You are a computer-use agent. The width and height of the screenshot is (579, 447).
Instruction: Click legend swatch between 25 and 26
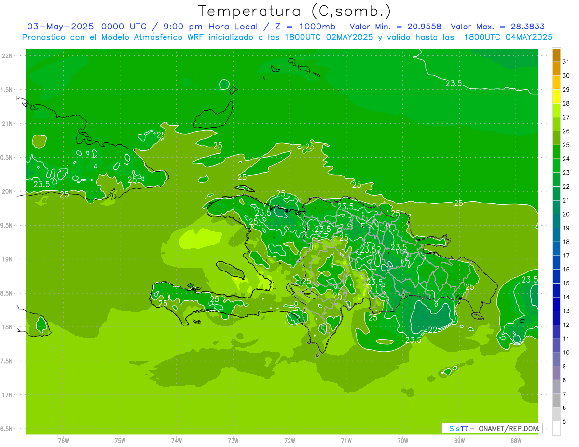556,138
